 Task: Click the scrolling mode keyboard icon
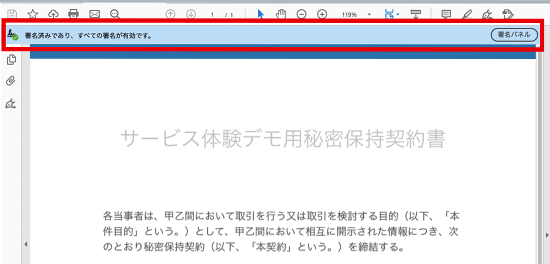pos(416,14)
